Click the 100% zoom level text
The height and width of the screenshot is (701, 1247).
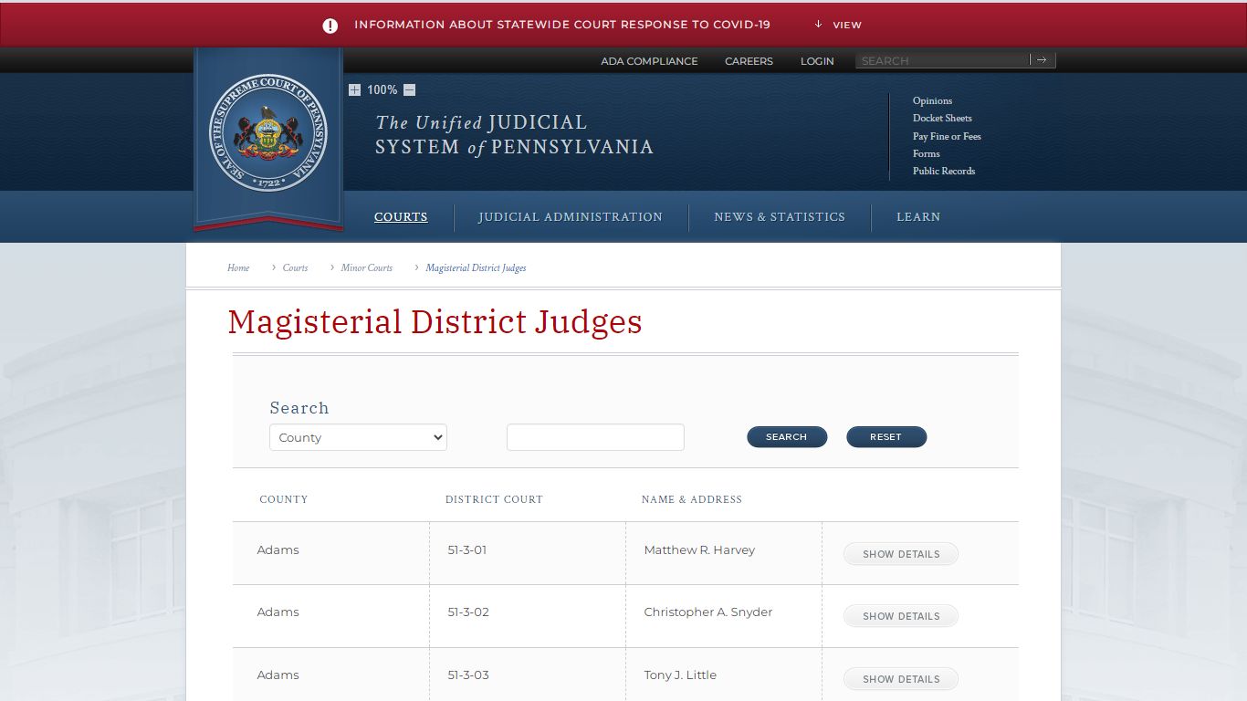click(x=382, y=89)
